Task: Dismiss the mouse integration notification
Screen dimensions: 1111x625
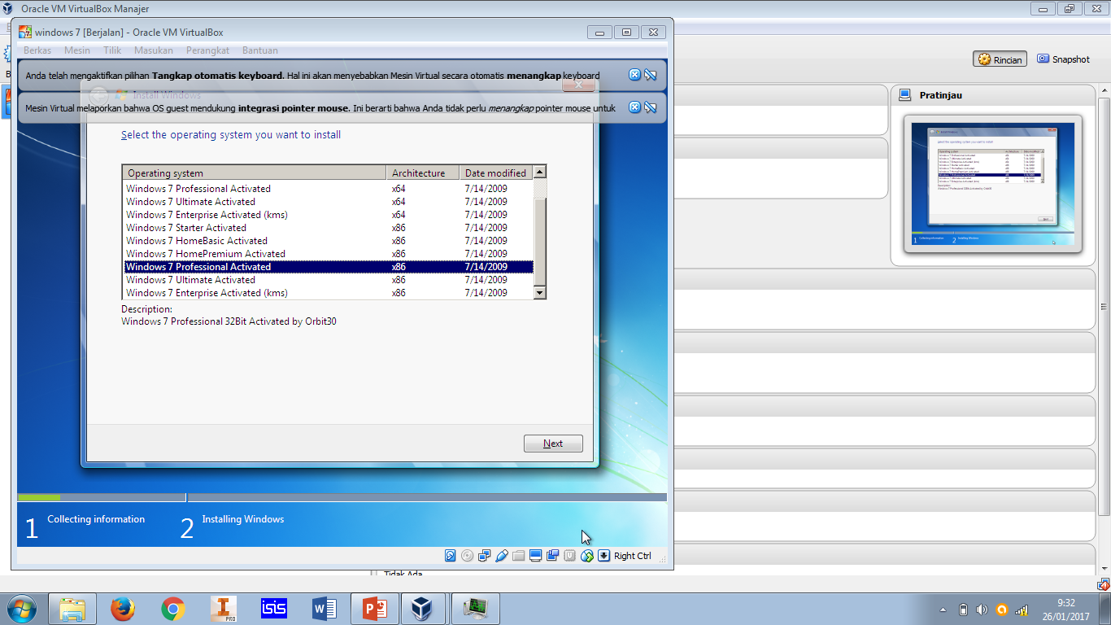Action: pos(635,107)
